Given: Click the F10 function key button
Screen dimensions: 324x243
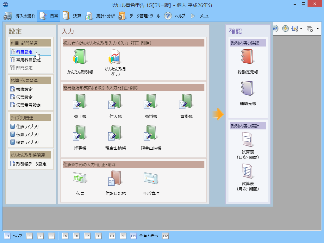Looking at the screenshot, I should (x=123, y=236).
